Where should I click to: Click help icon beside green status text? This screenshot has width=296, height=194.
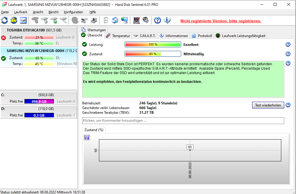(288, 63)
